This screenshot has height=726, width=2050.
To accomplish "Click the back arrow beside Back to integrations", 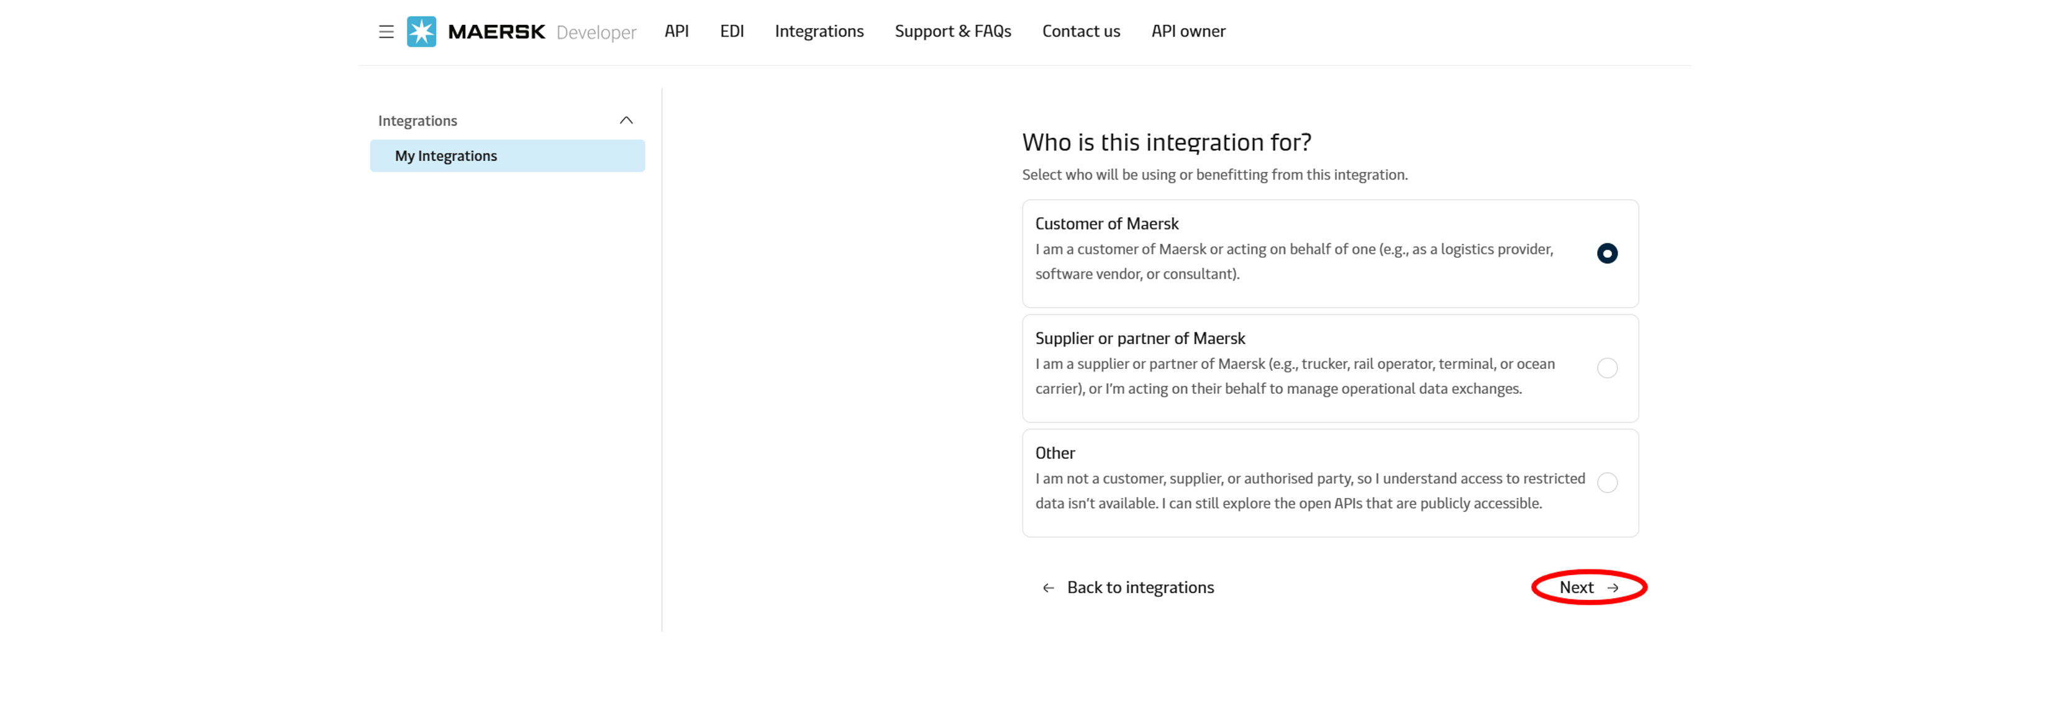I will click(1047, 587).
